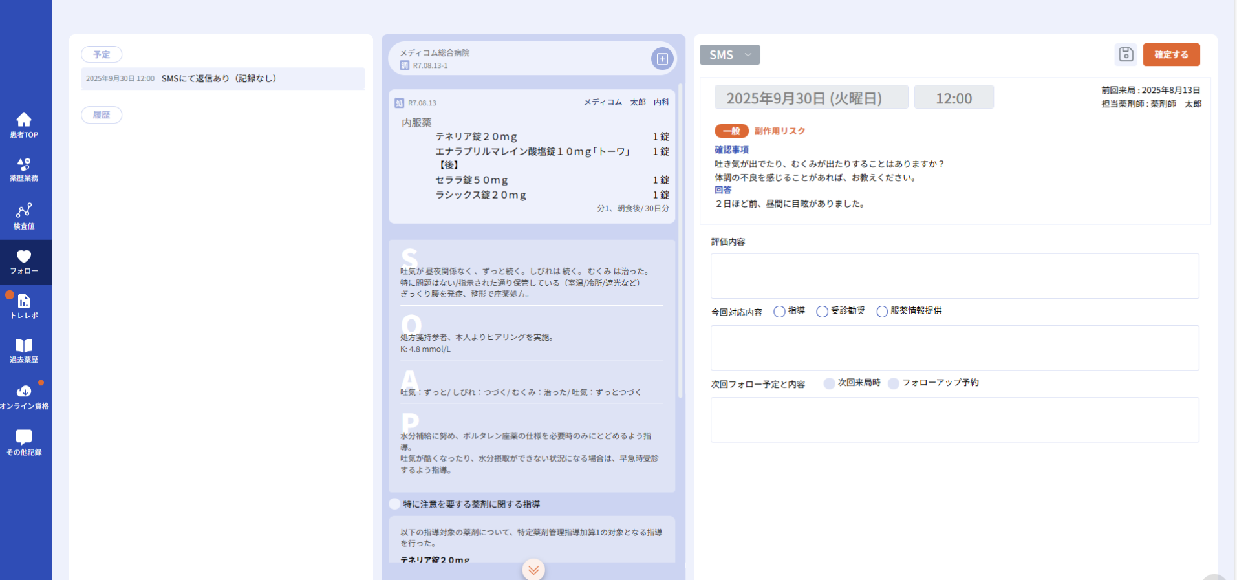The width and height of the screenshot is (1237, 580).
Task: Switch to the 予定 tab
Action: pos(102,54)
